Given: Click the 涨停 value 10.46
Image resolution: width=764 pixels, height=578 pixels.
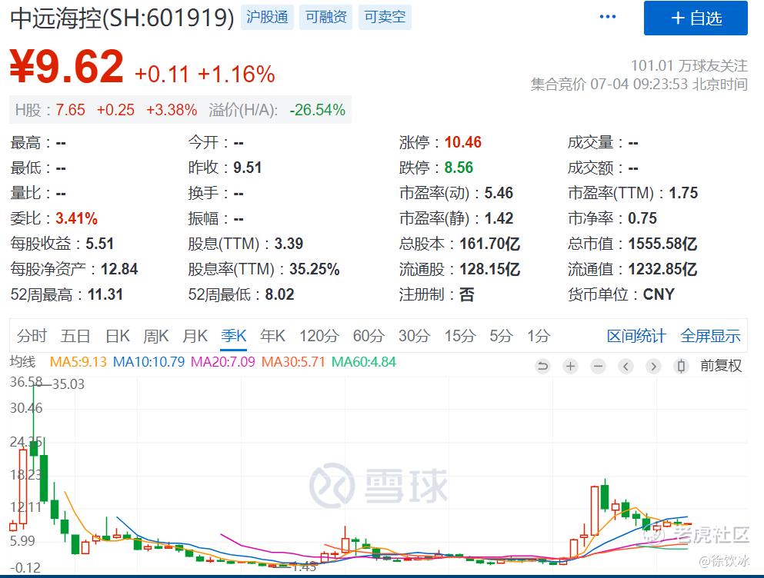Looking at the screenshot, I should tap(463, 142).
